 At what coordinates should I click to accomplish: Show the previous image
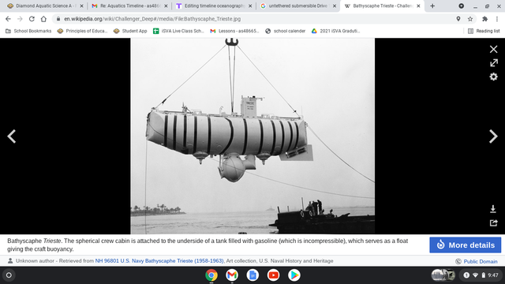pyautogui.click(x=12, y=136)
